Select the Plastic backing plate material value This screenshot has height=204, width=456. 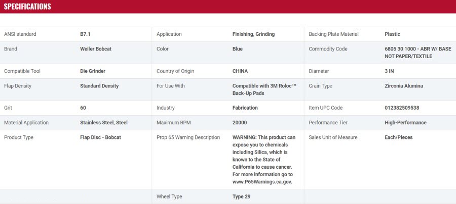pos(392,34)
